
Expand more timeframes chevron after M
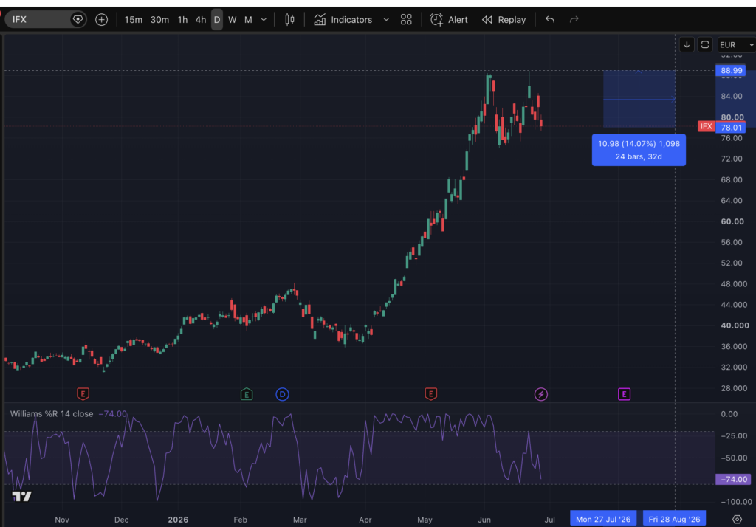(264, 20)
